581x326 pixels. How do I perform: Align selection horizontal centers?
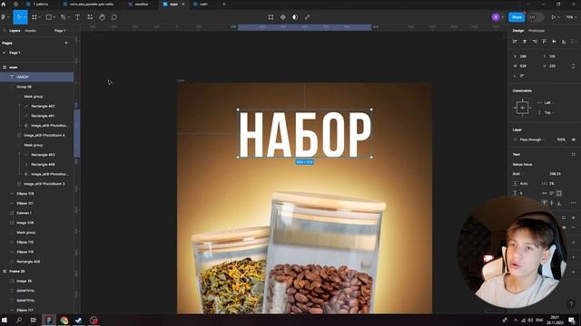pos(525,42)
